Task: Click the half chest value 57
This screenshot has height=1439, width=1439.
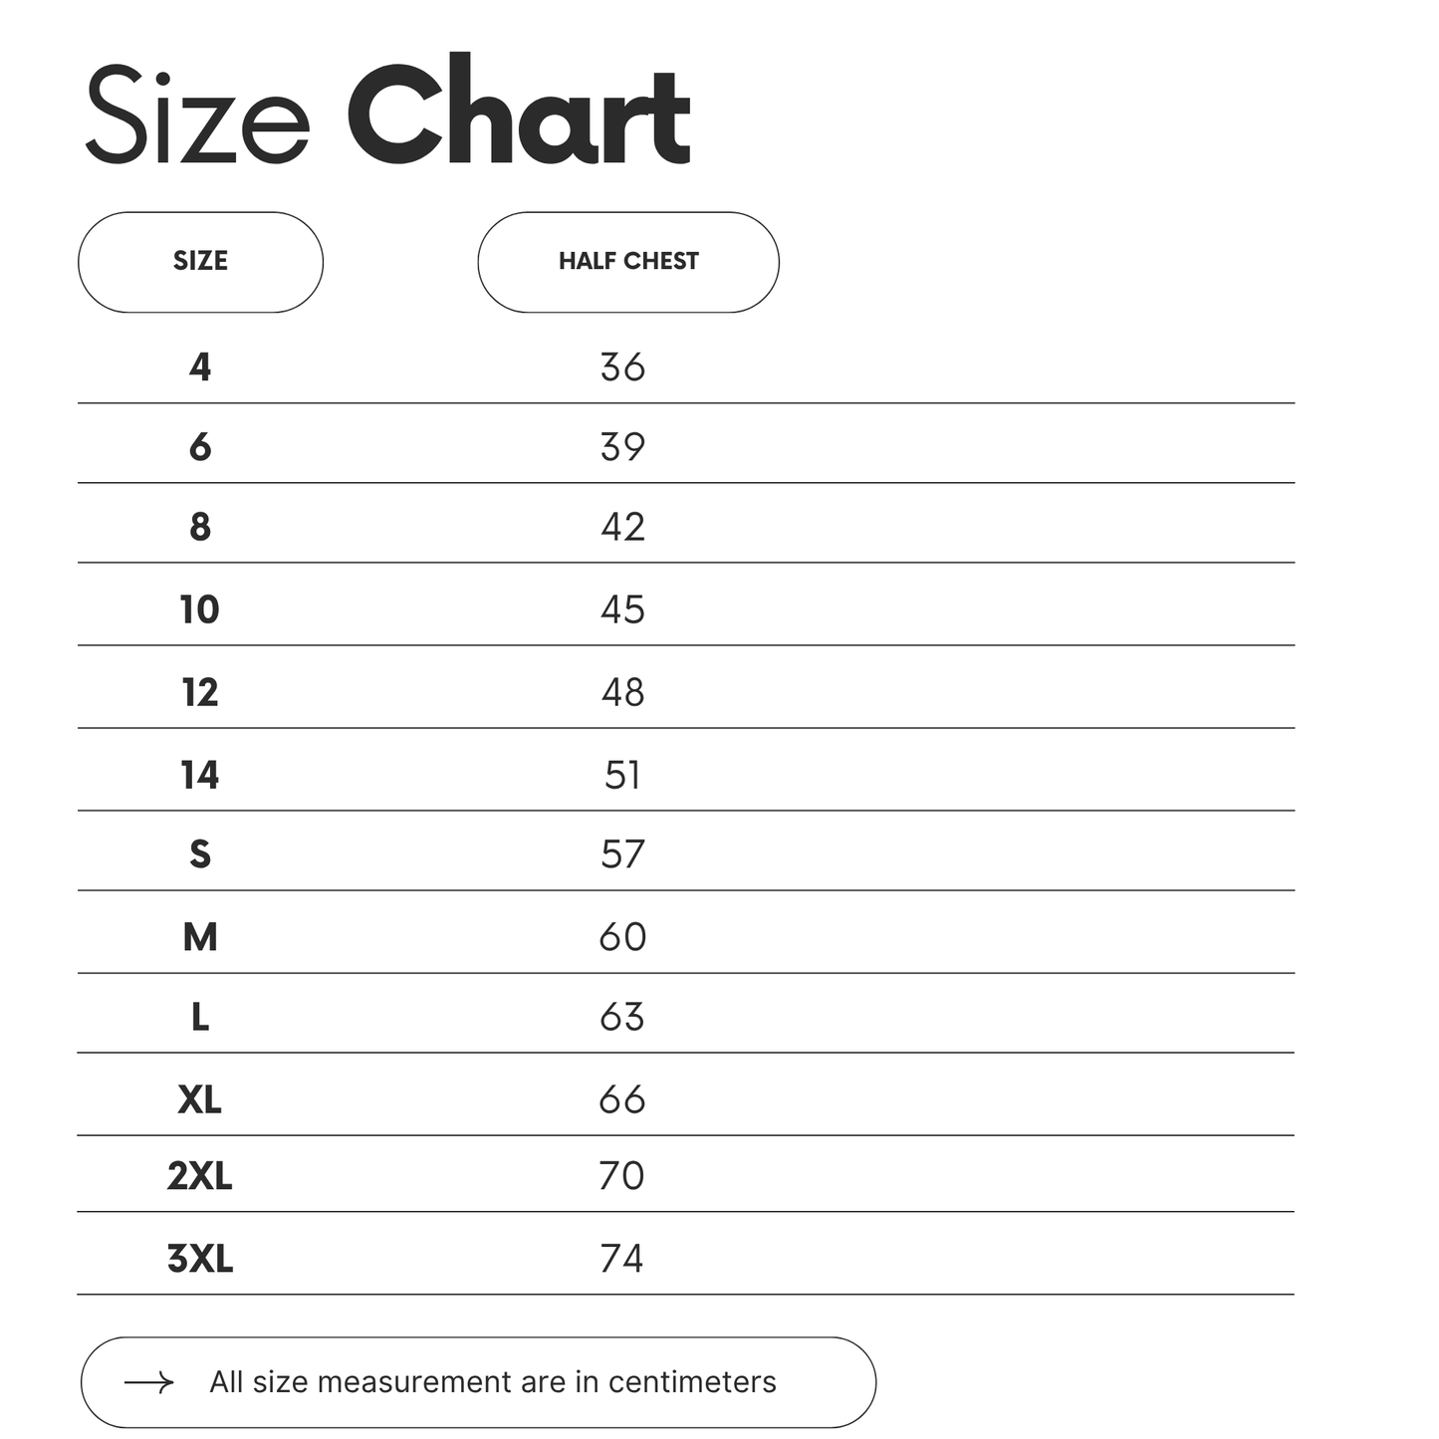Action: [622, 854]
